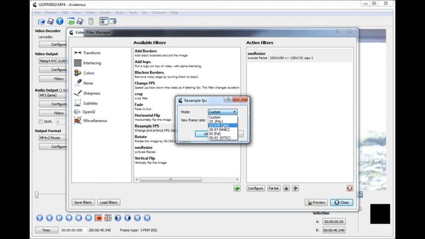
Task: Go to next frame button
Action: [x=69, y=218]
